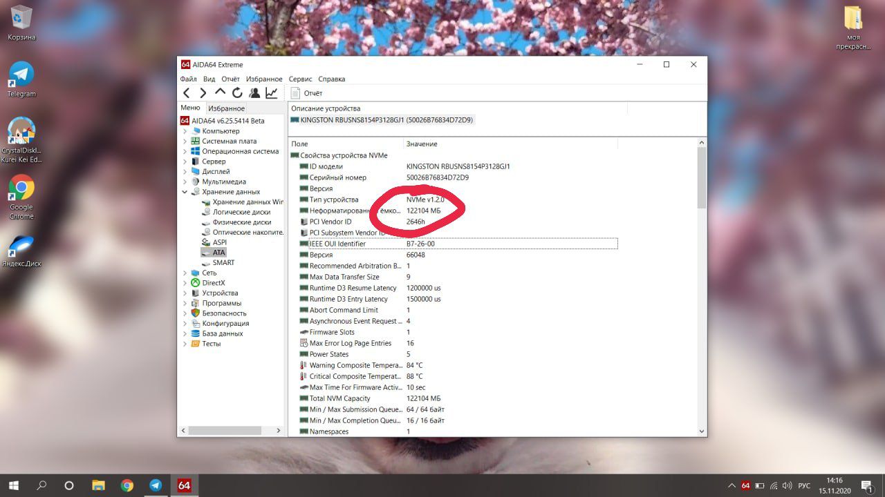Screen dimensions: 885x497
Task: Click the Max Error Log Page Entries icon
Action: tap(304, 343)
